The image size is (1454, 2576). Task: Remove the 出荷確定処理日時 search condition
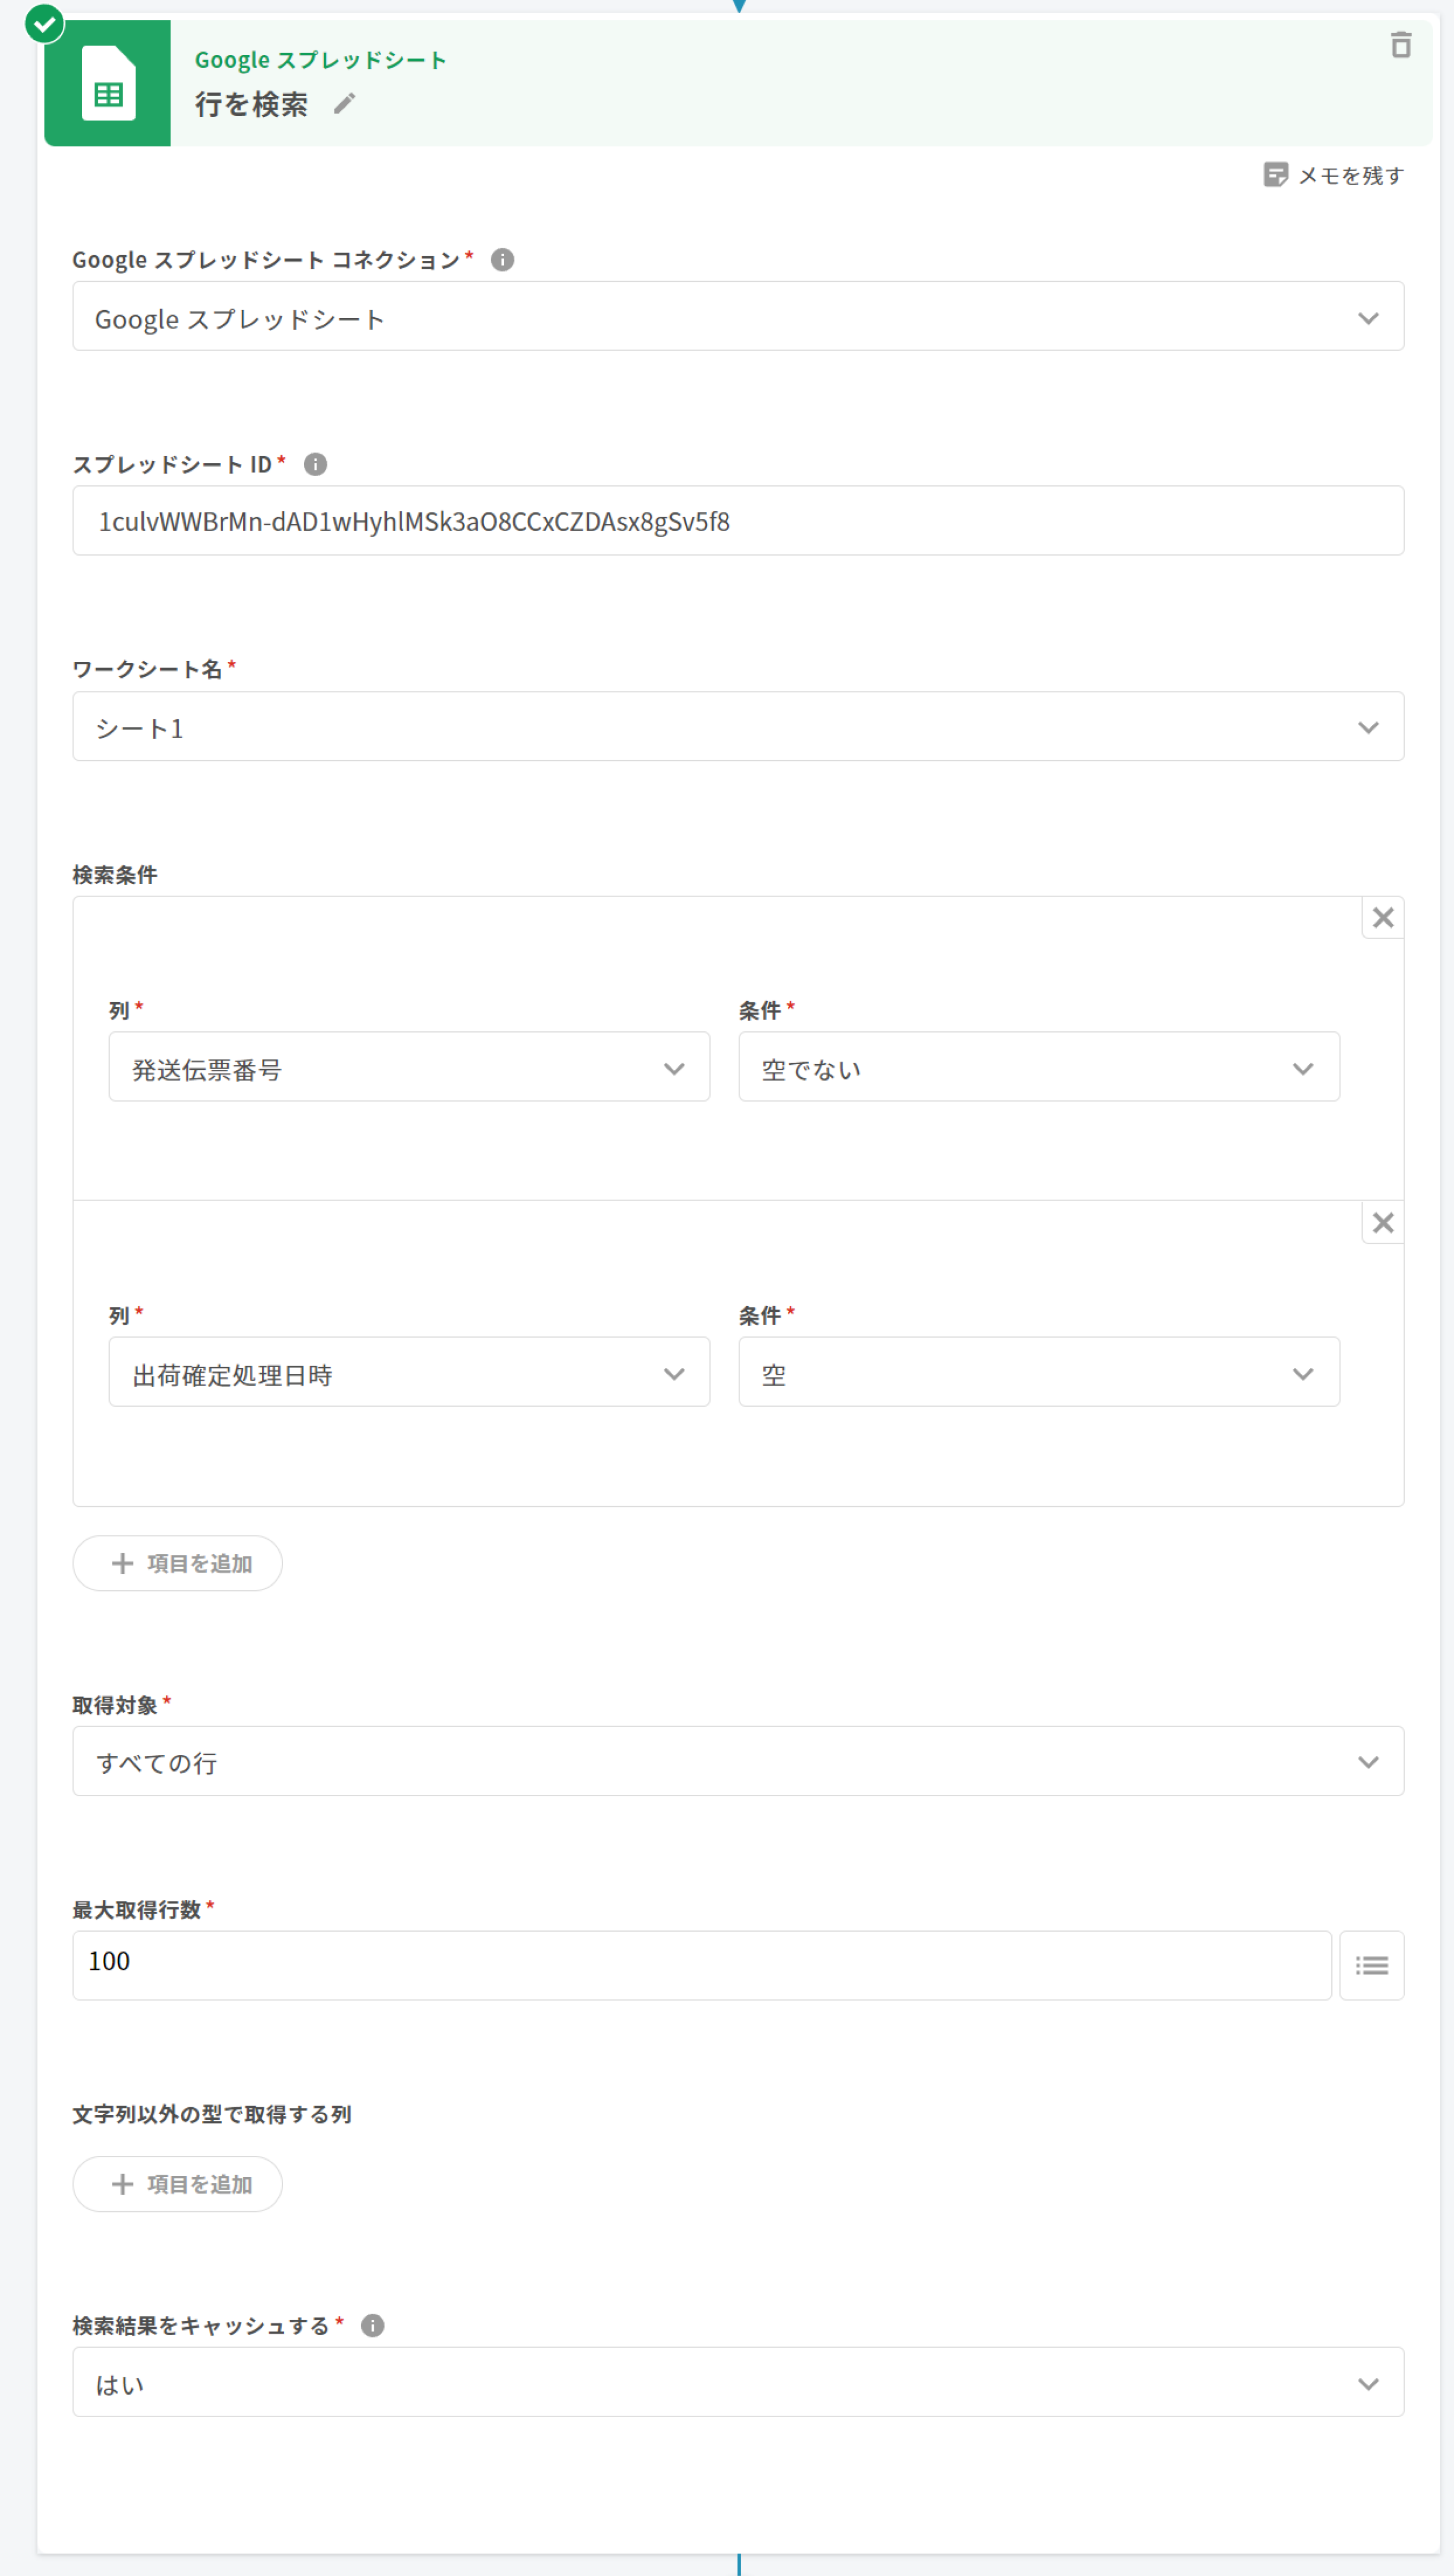(1382, 1222)
